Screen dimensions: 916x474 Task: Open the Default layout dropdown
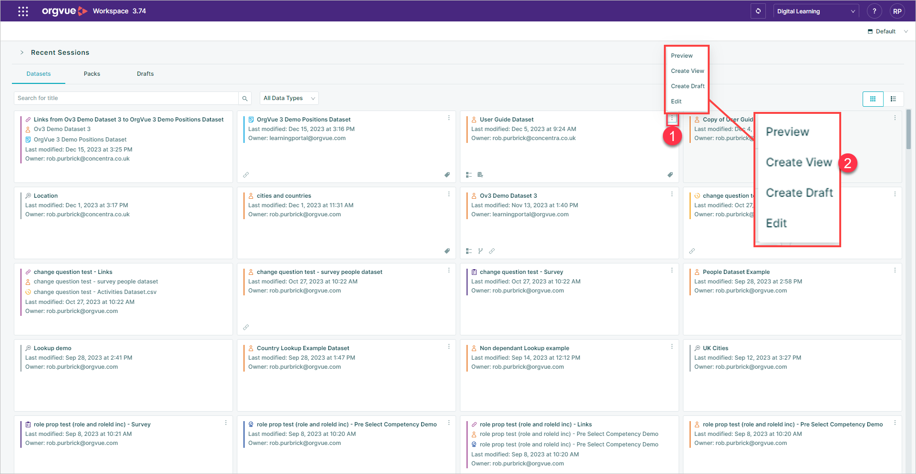coord(888,31)
